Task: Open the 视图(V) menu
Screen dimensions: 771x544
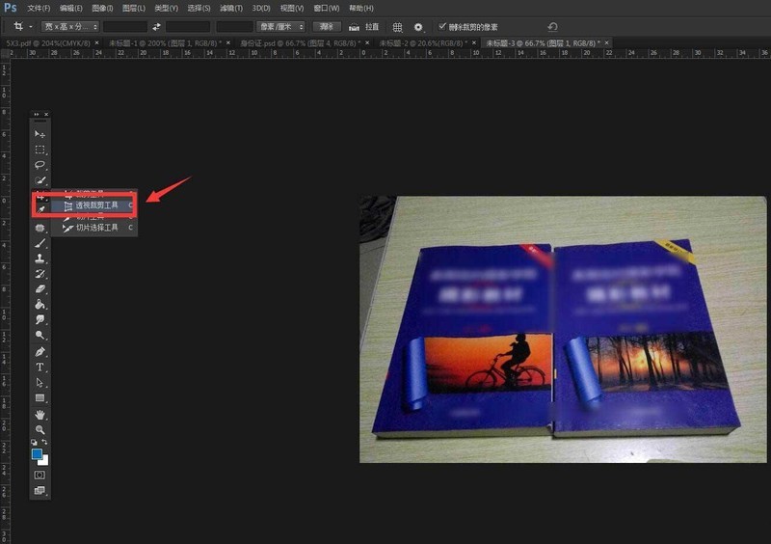Action: tap(292, 8)
